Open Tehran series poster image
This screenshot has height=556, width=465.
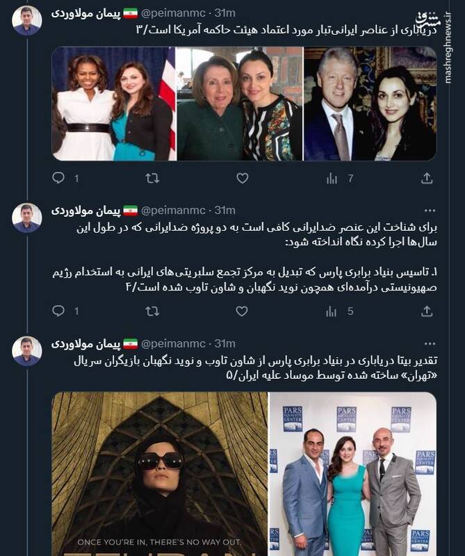pyautogui.click(x=160, y=474)
